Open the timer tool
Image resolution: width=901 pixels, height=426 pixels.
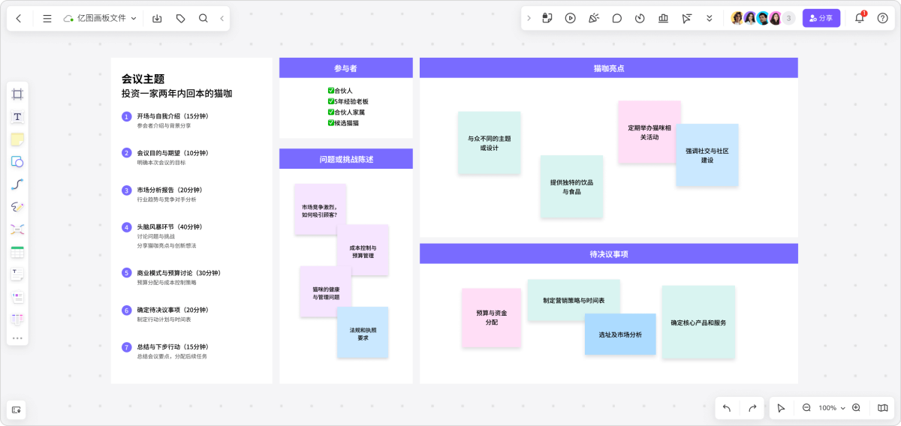point(640,18)
